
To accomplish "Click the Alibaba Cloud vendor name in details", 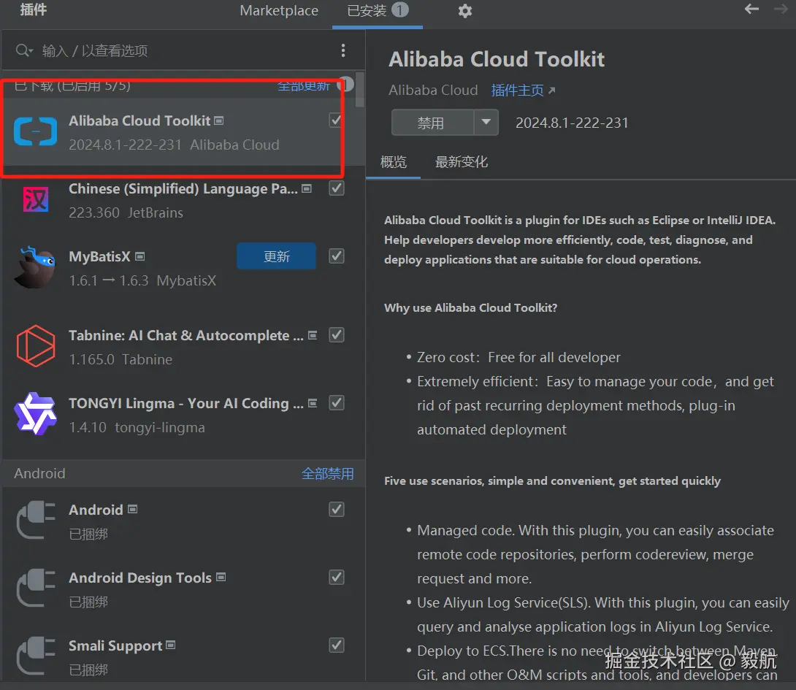I will [x=433, y=91].
